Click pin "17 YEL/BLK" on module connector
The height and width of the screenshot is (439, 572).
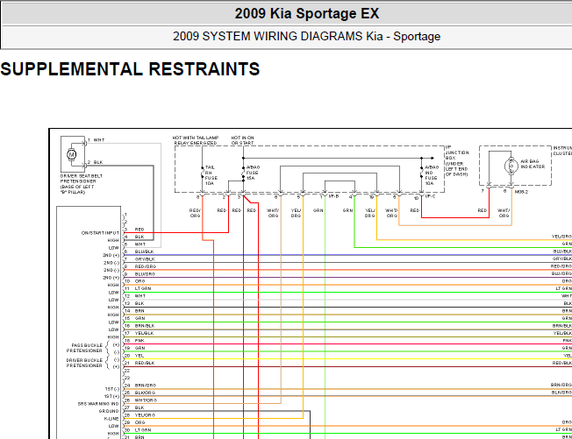(139, 333)
